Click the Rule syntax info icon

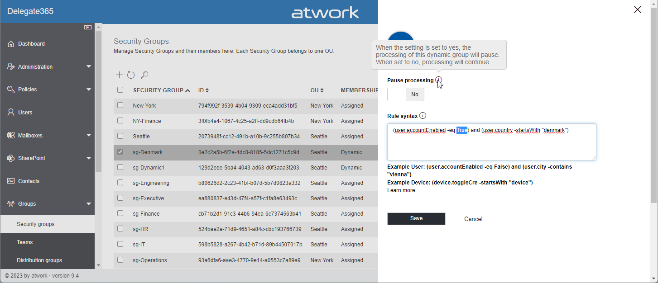coord(423,116)
